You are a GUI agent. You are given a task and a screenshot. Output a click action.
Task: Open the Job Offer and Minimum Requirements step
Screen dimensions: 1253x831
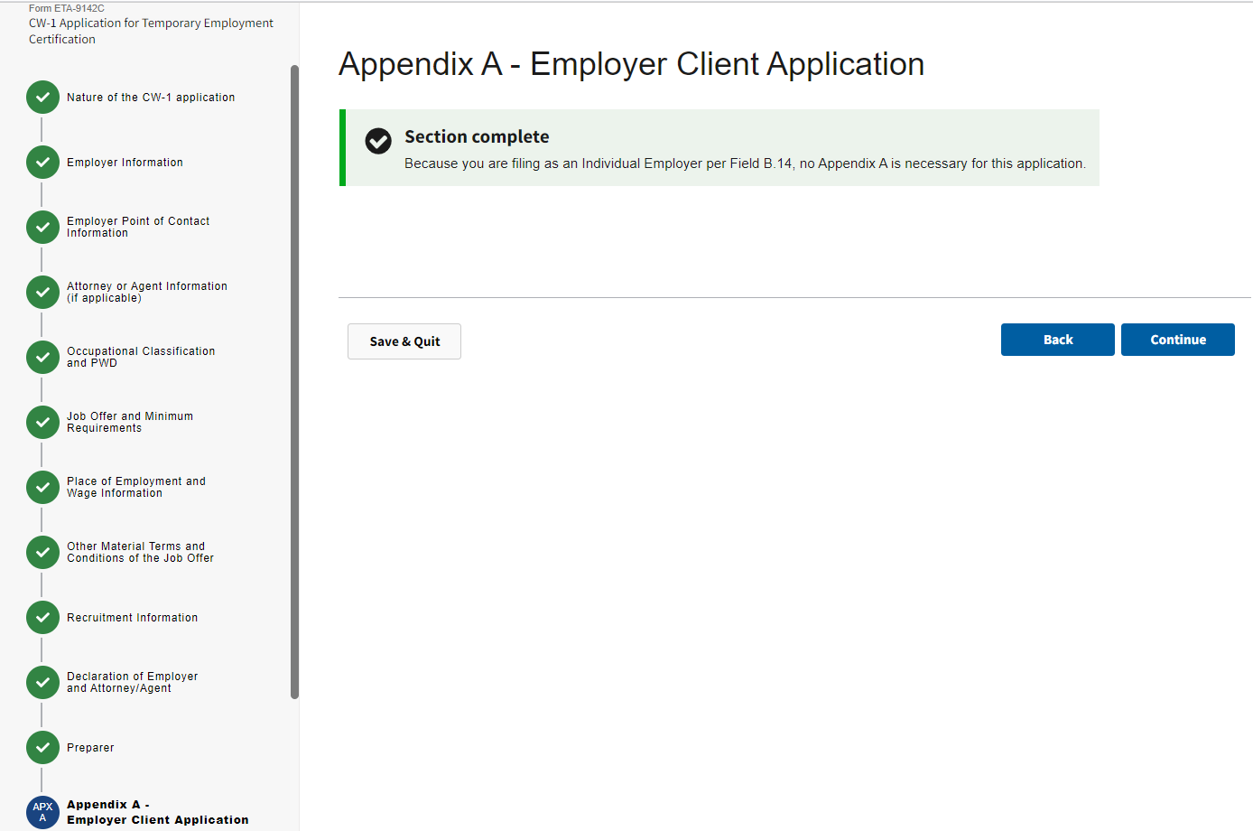pos(129,422)
